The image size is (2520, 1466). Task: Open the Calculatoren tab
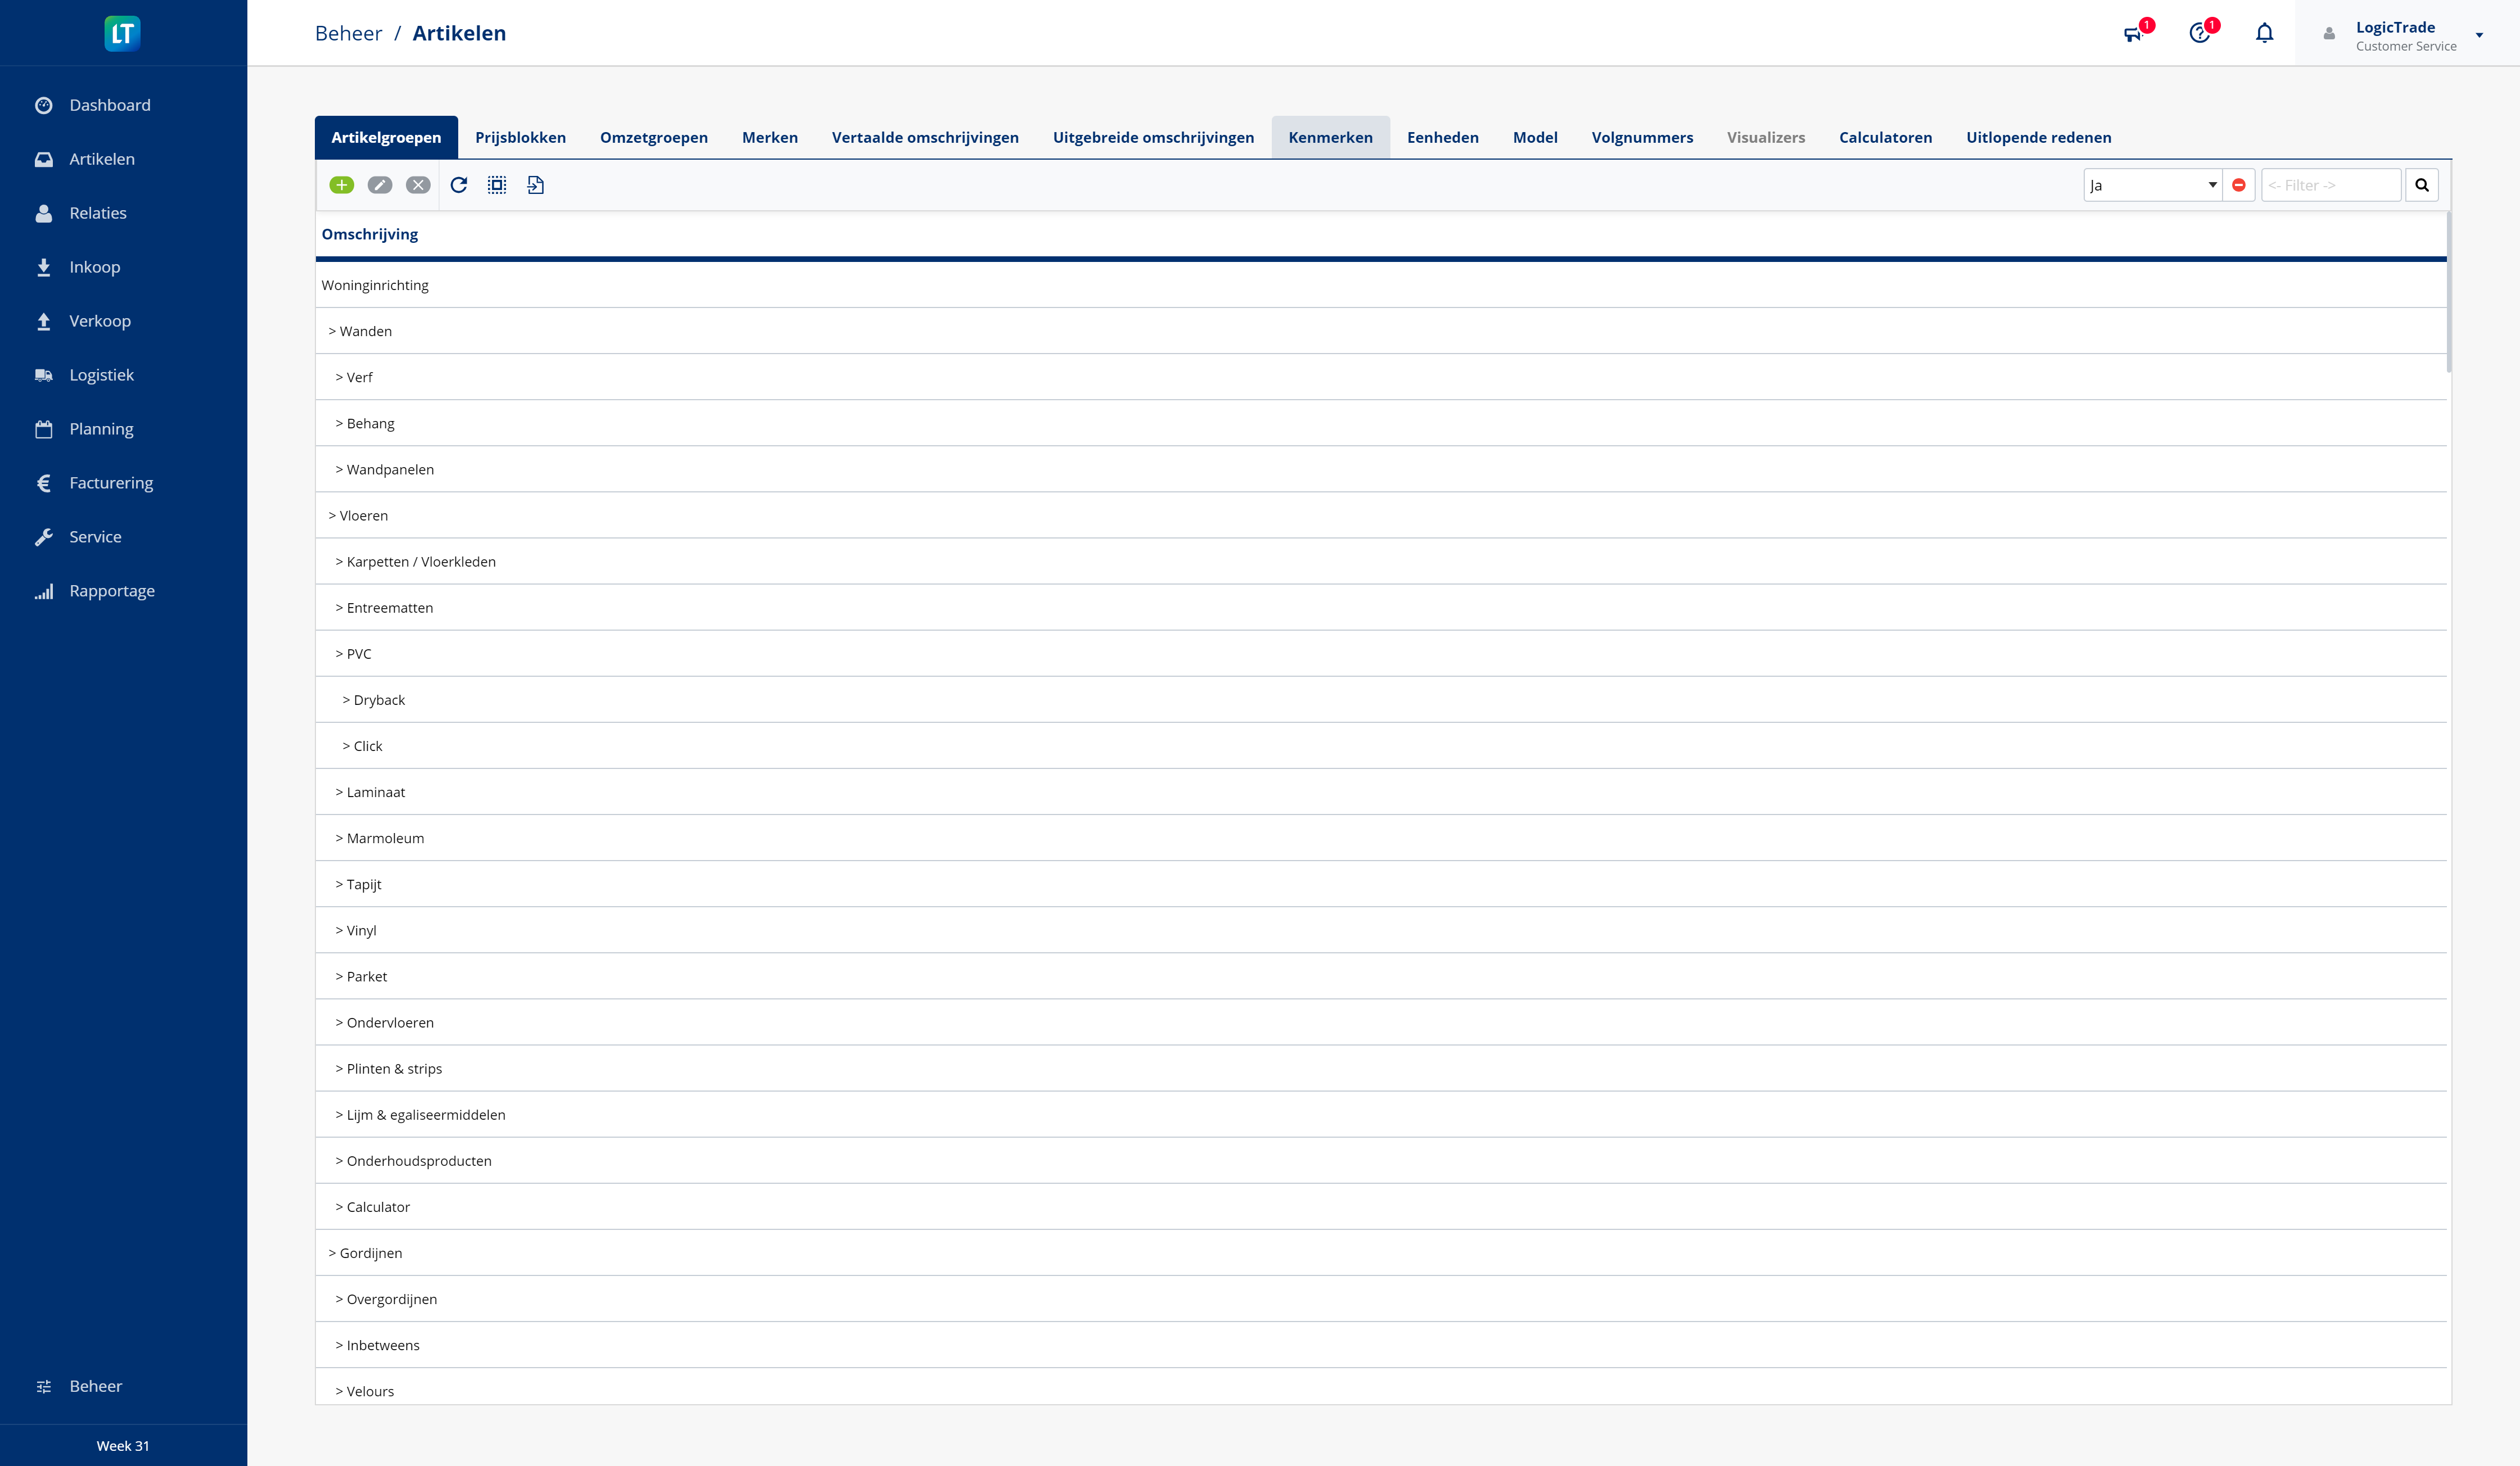pos(1885,137)
